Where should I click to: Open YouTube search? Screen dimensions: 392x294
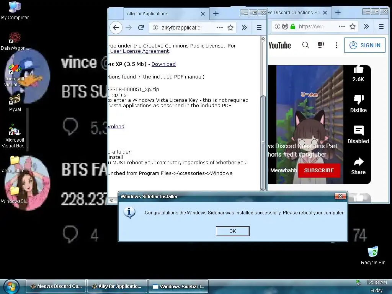pyautogui.click(x=305, y=45)
